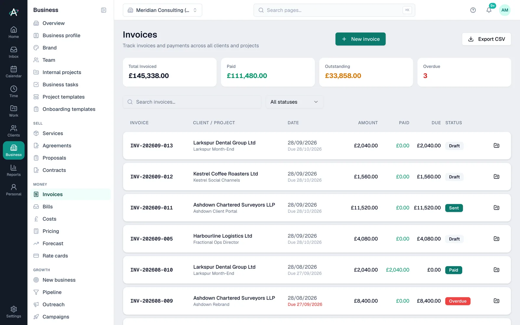Open project icon for INV-202609-011 row
Viewport: 520px width, 325px height.
click(x=496, y=208)
